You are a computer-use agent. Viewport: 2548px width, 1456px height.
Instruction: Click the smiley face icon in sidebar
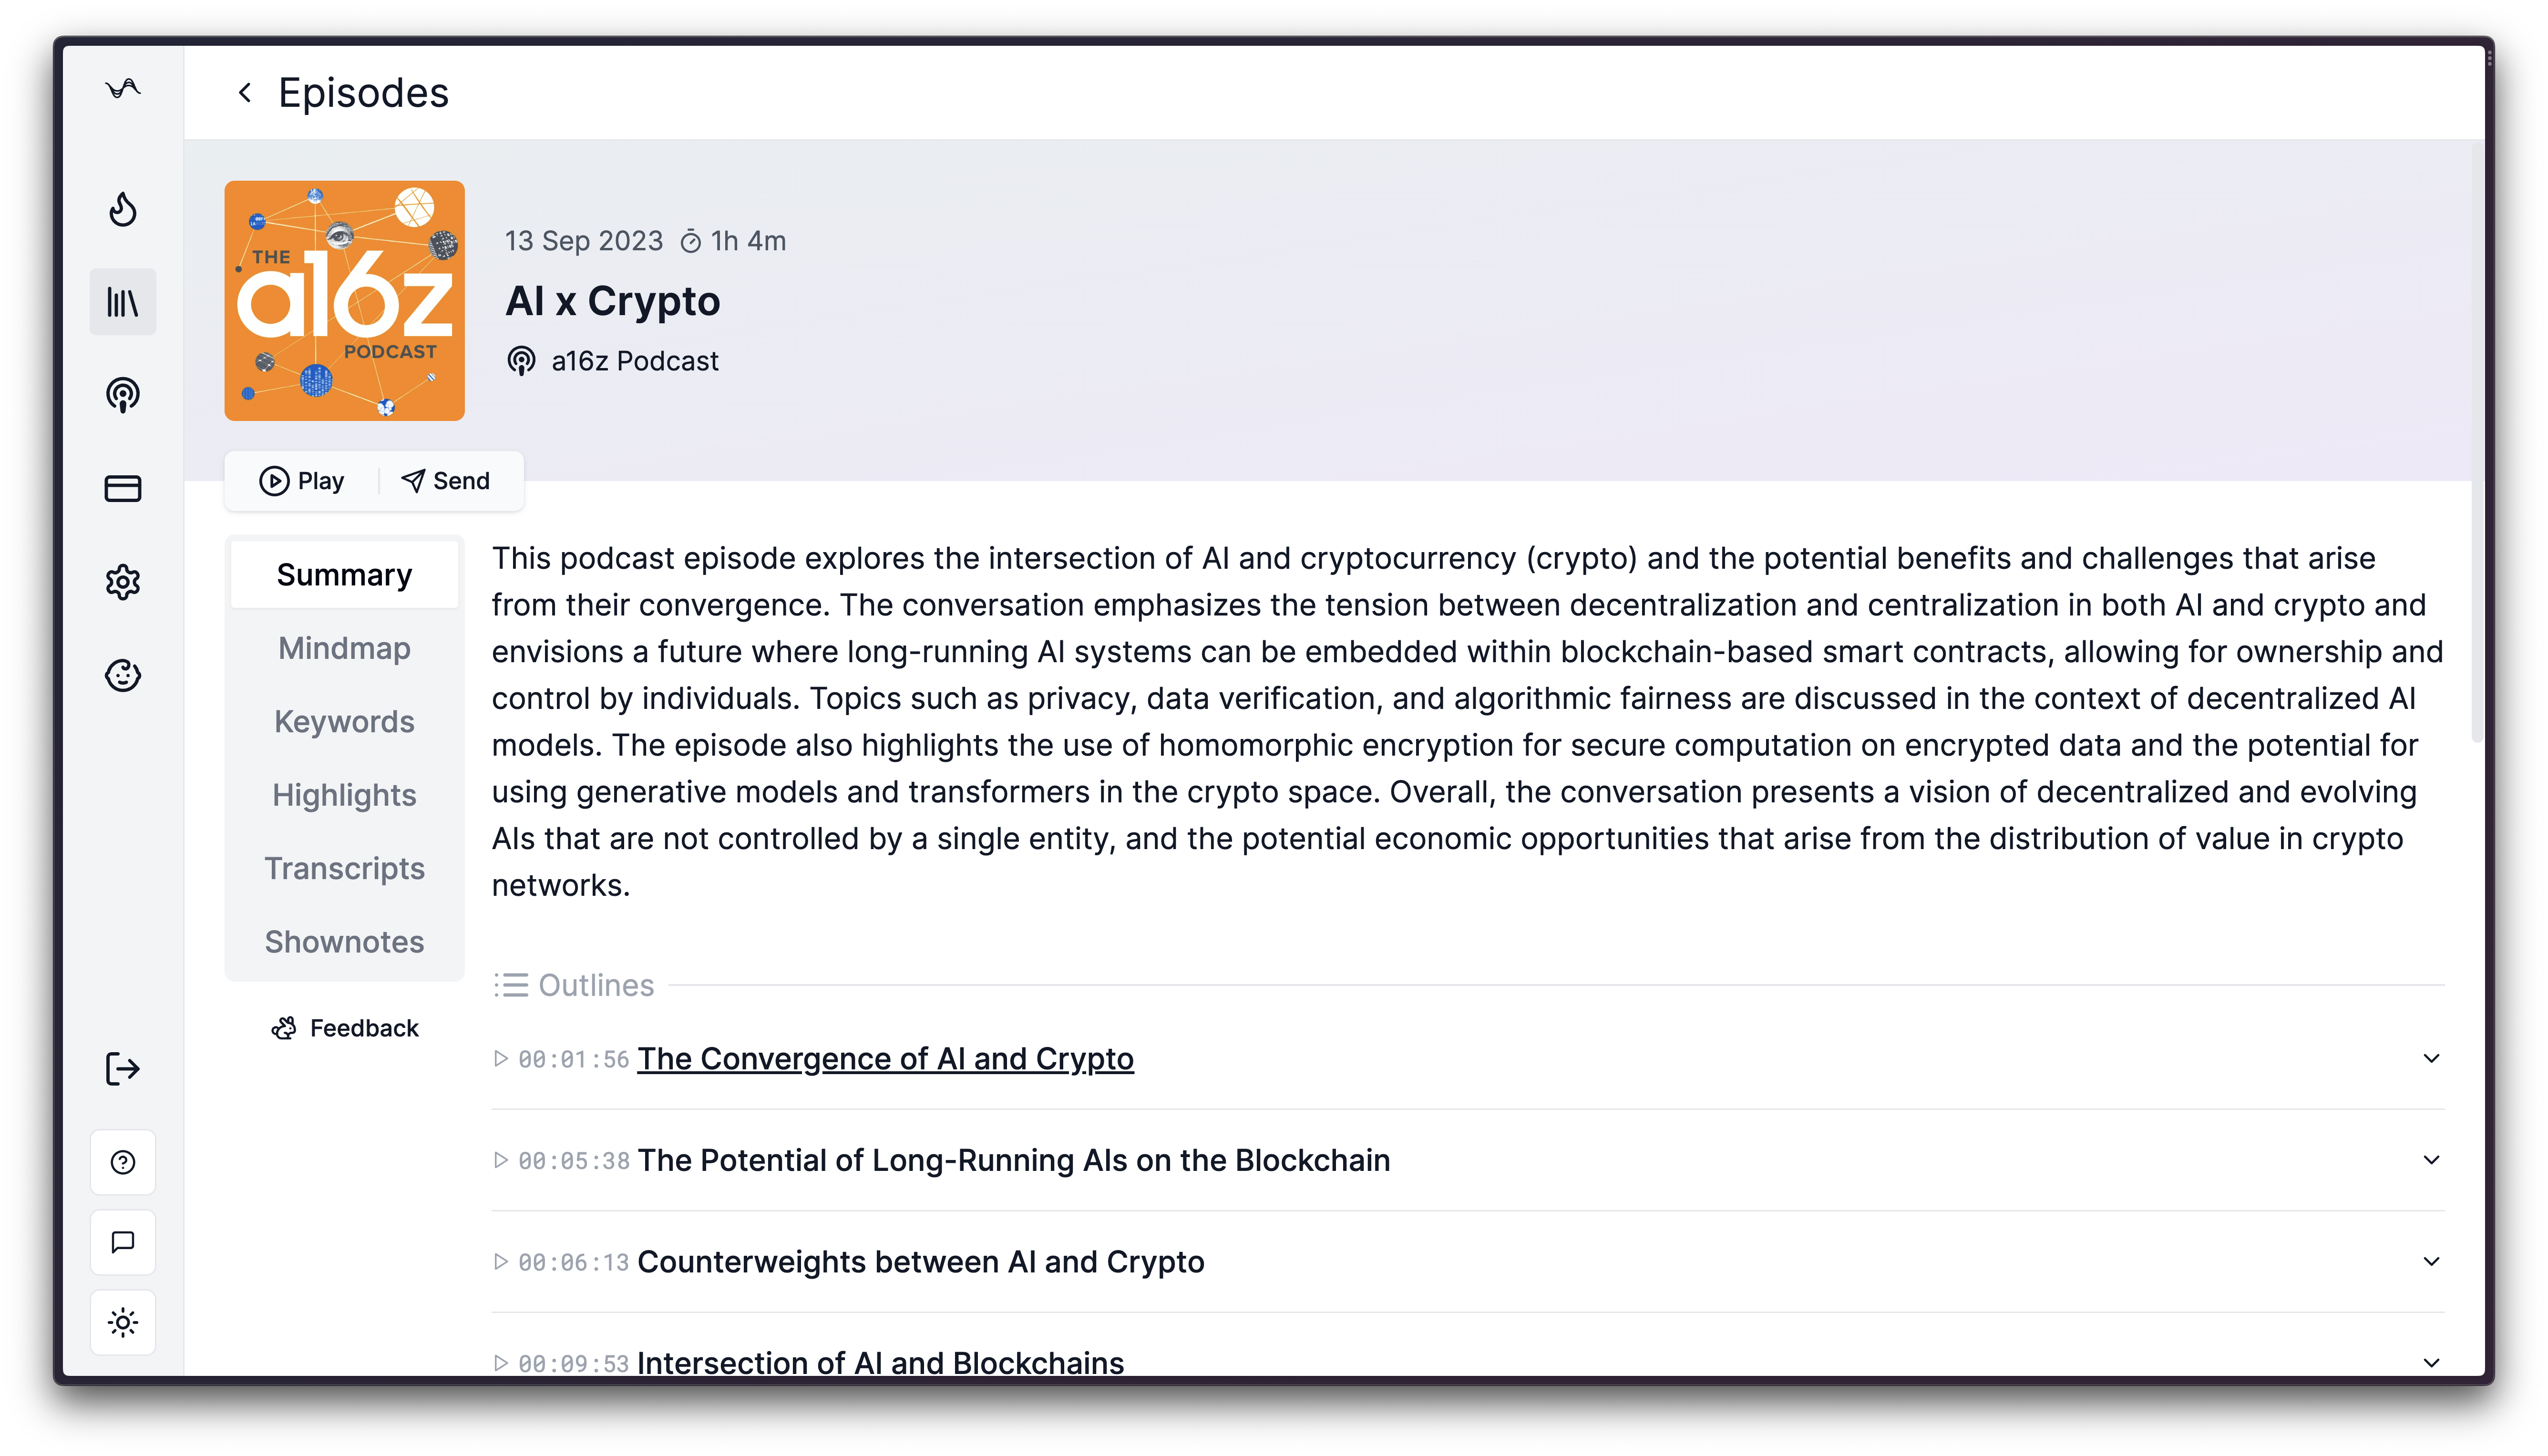coord(123,675)
